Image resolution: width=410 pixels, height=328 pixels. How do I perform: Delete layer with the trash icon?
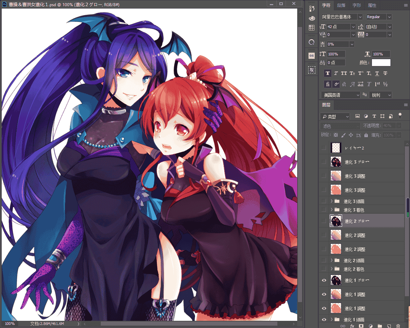point(398,326)
